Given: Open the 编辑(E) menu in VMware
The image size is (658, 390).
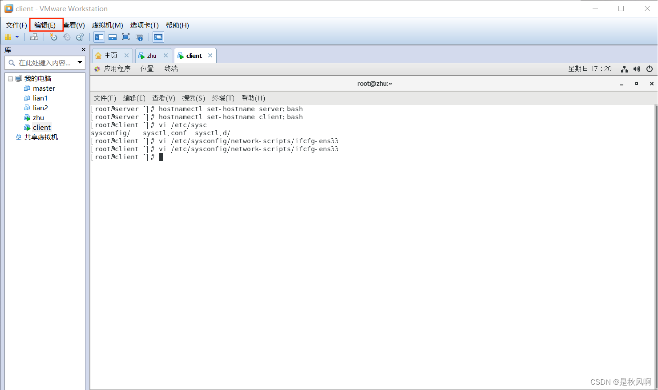Looking at the screenshot, I should coord(45,25).
